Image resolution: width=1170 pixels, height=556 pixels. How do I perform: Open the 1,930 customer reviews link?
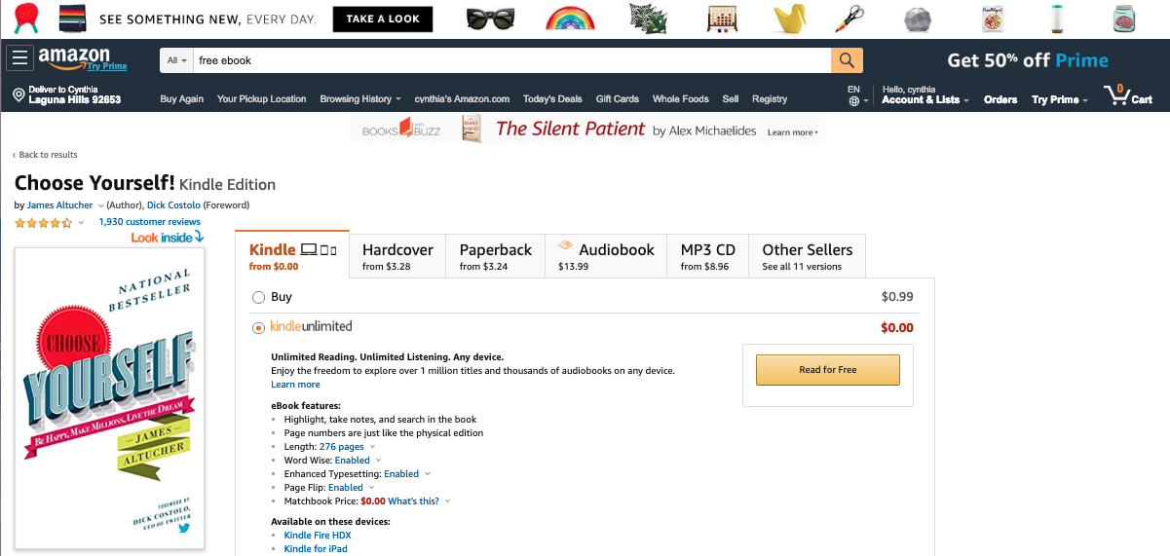[x=149, y=222]
